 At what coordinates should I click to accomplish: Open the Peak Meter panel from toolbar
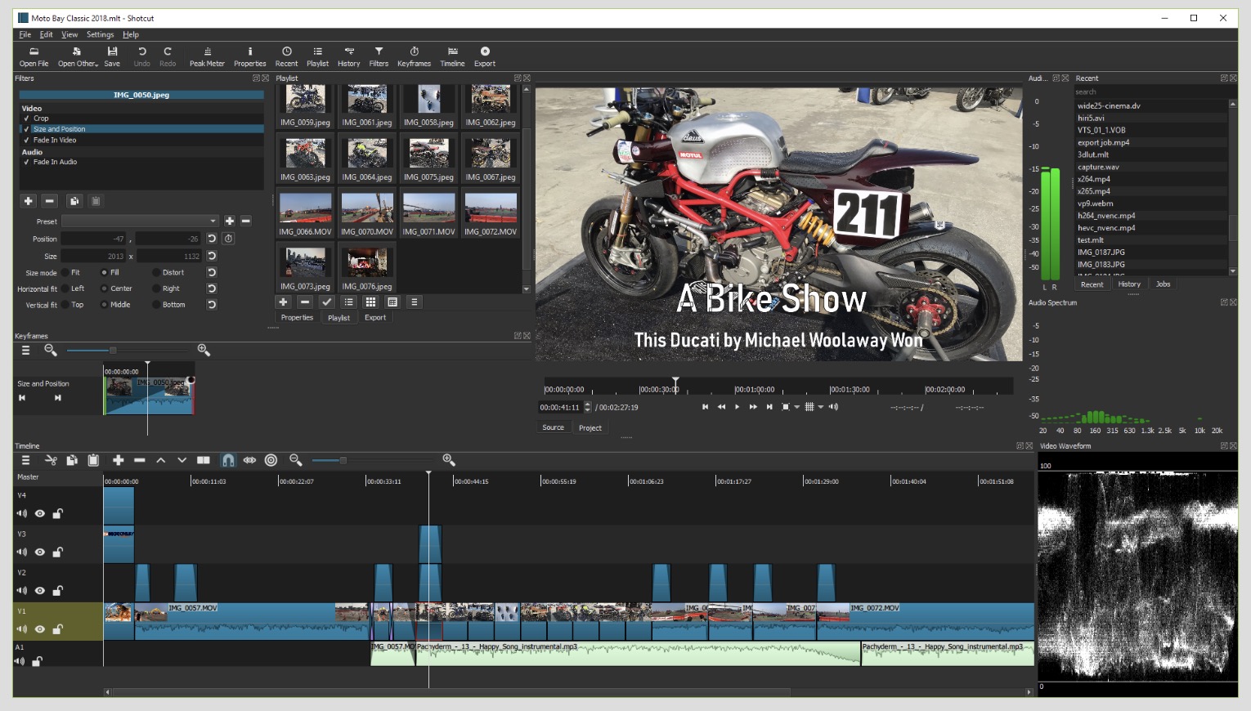tap(207, 56)
